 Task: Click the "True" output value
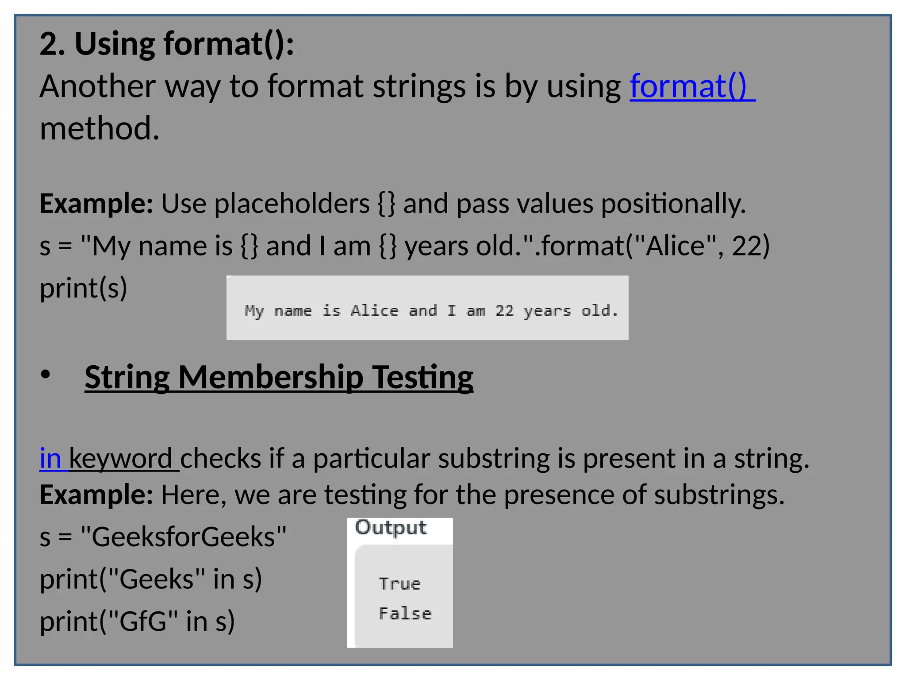[399, 584]
